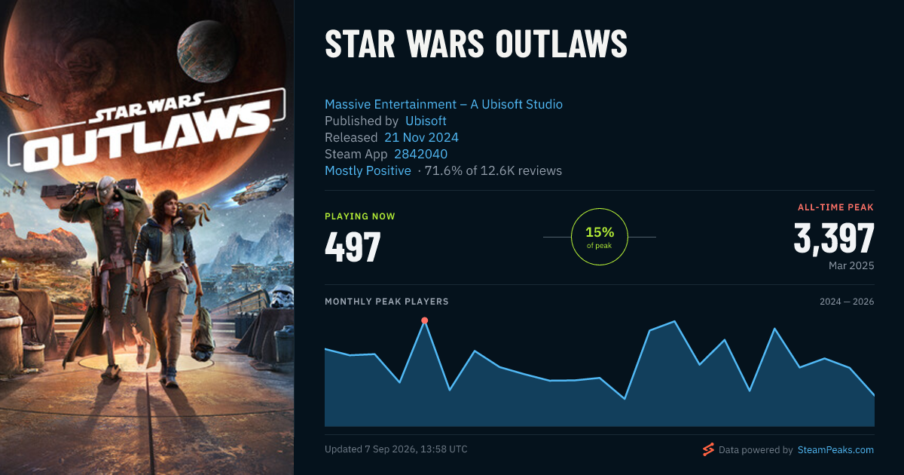This screenshot has height=475, width=904.
Task: Click the Mar 2025 peak date label
Action: 851,266
